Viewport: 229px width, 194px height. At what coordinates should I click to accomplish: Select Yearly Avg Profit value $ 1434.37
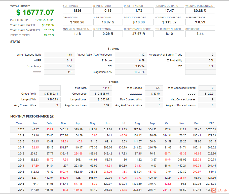[x=48, y=25]
